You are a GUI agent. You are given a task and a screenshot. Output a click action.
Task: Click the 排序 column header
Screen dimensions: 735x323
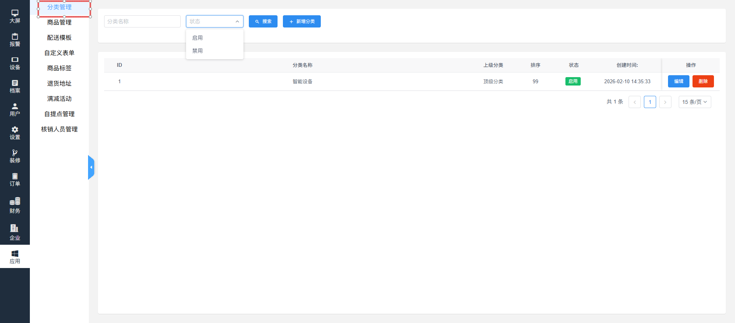[x=535, y=65]
